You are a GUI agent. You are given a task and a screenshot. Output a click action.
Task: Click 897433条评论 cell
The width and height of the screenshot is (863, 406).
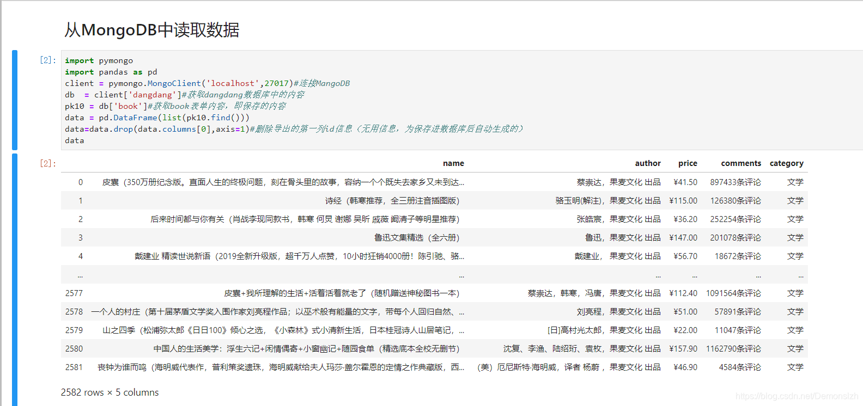point(736,182)
